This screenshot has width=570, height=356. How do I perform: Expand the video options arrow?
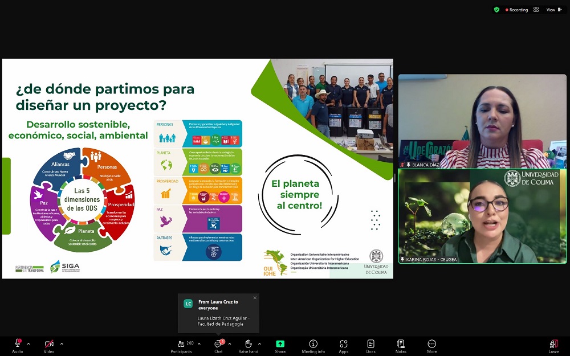[62, 343]
